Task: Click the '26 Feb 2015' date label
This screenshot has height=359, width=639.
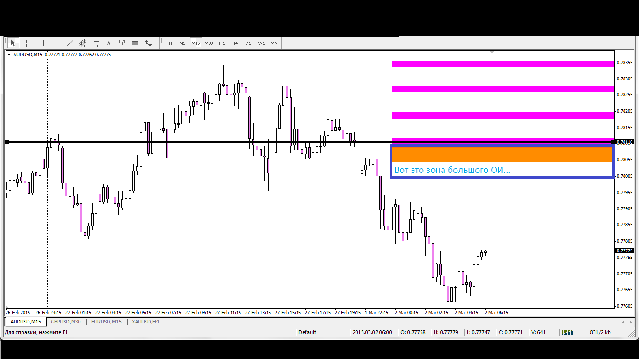Action: point(18,312)
